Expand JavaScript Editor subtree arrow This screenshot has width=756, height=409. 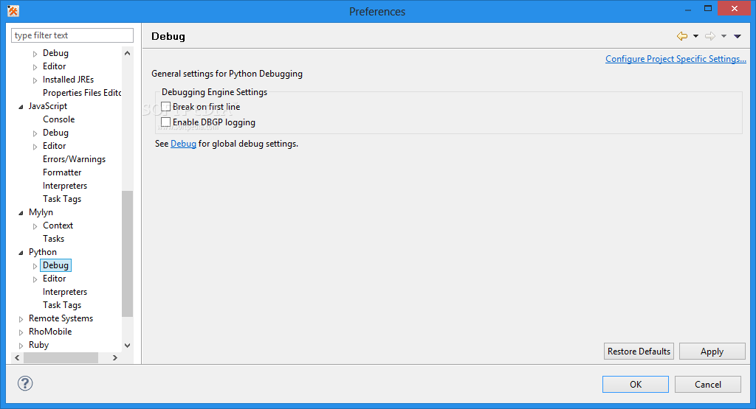(x=35, y=146)
